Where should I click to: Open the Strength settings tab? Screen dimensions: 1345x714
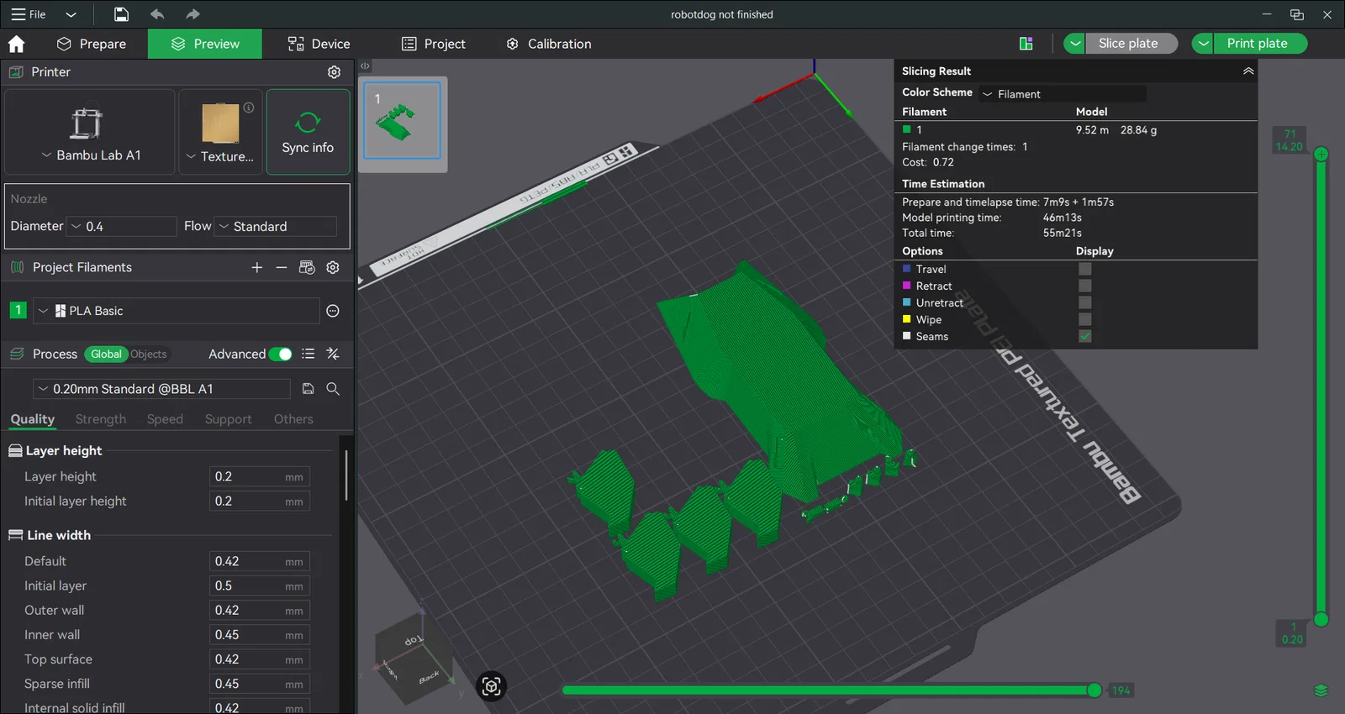[x=100, y=419]
